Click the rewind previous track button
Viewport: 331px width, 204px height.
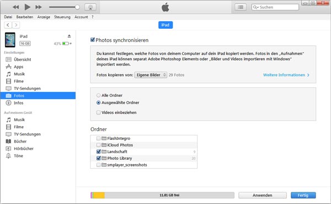click(x=16, y=7)
